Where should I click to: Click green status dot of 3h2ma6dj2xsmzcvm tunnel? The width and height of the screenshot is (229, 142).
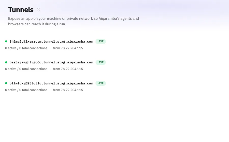(x=6, y=41)
